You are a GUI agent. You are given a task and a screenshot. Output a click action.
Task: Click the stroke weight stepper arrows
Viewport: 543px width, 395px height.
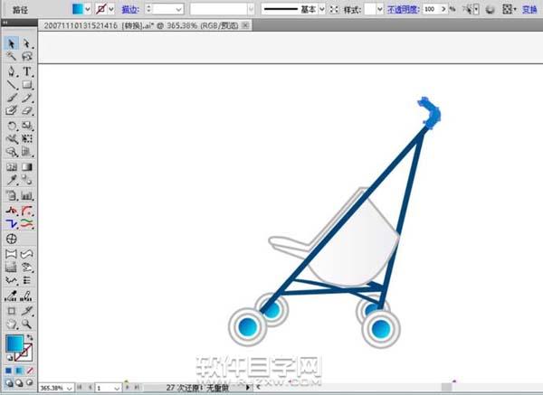pos(148,9)
